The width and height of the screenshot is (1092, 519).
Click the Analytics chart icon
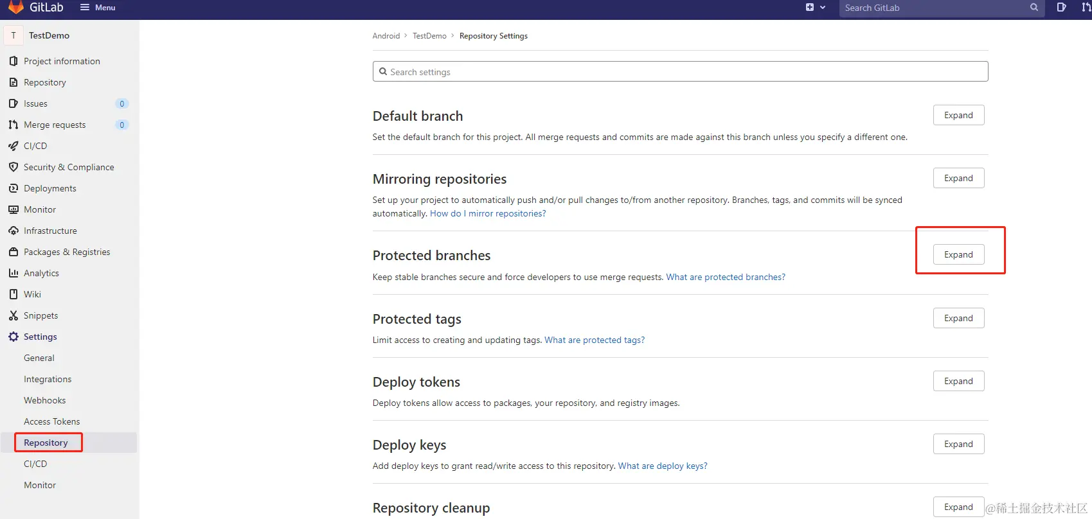point(13,273)
